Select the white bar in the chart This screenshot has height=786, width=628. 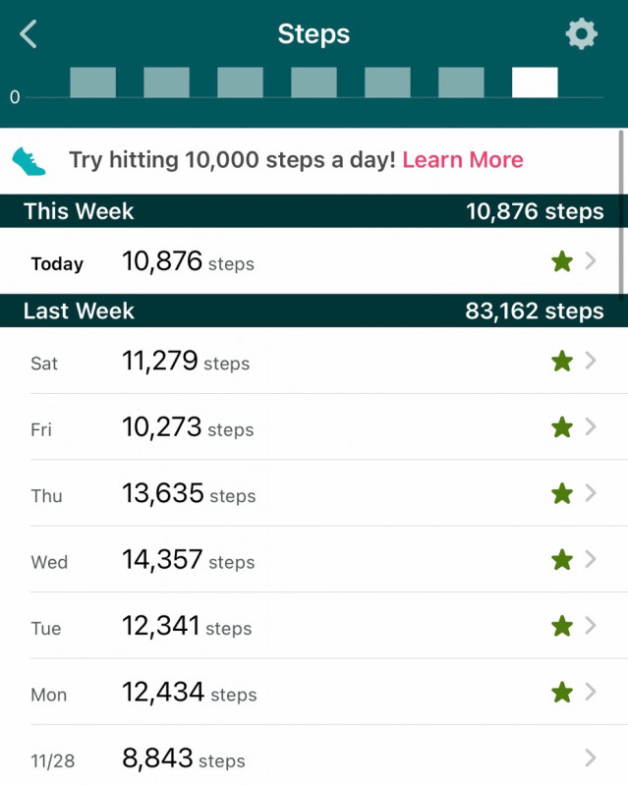click(535, 83)
